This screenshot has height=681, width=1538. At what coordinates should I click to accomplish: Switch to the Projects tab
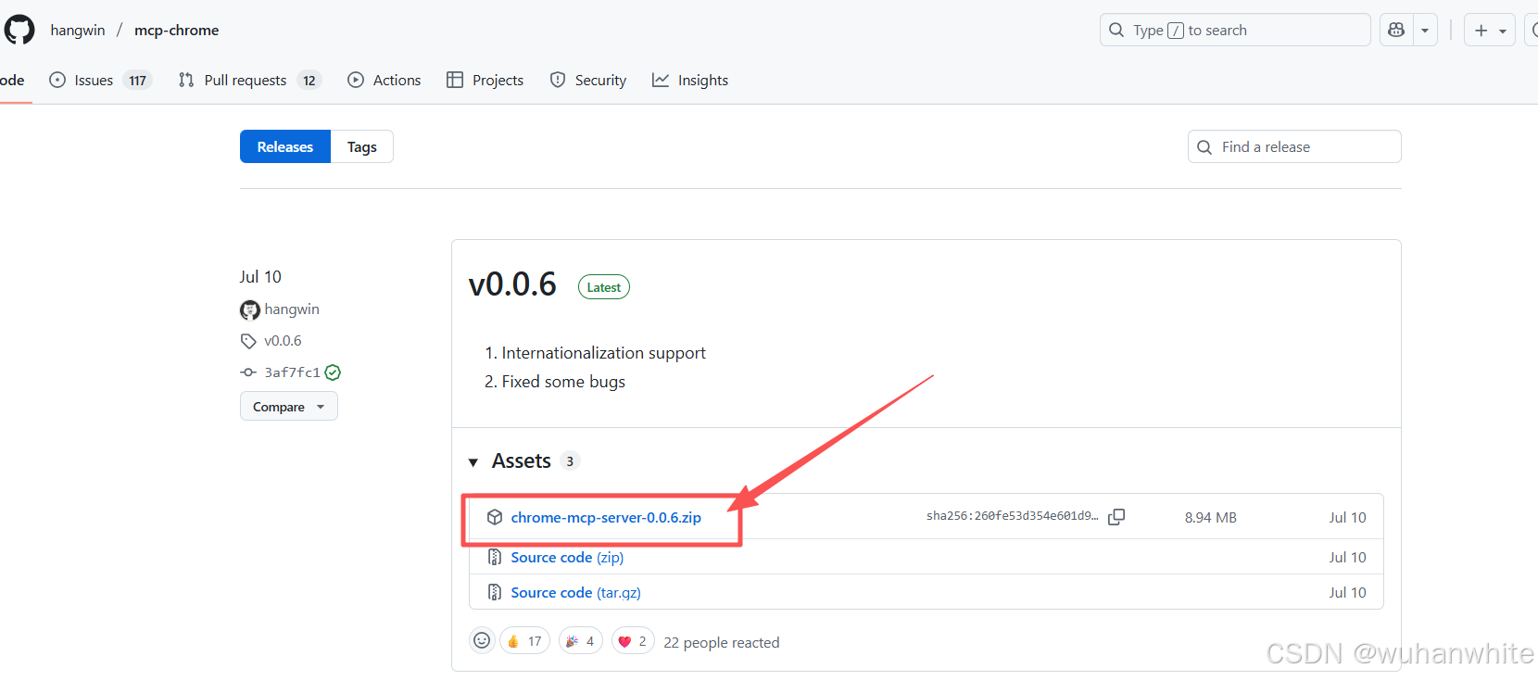(x=485, y=80)
